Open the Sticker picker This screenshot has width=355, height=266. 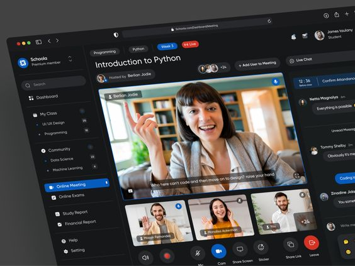coord(261,248)
